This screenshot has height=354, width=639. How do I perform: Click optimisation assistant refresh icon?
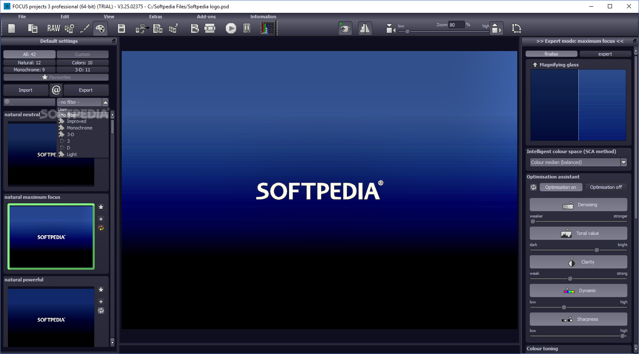[533, 187]
